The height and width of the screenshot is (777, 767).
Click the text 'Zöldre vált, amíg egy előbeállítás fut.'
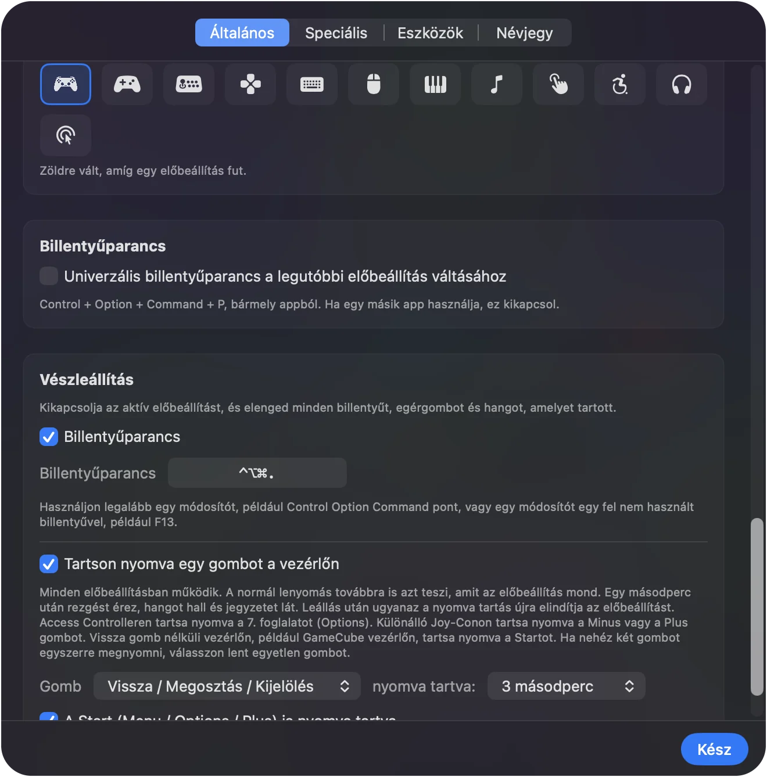click(x=143, y=171)
